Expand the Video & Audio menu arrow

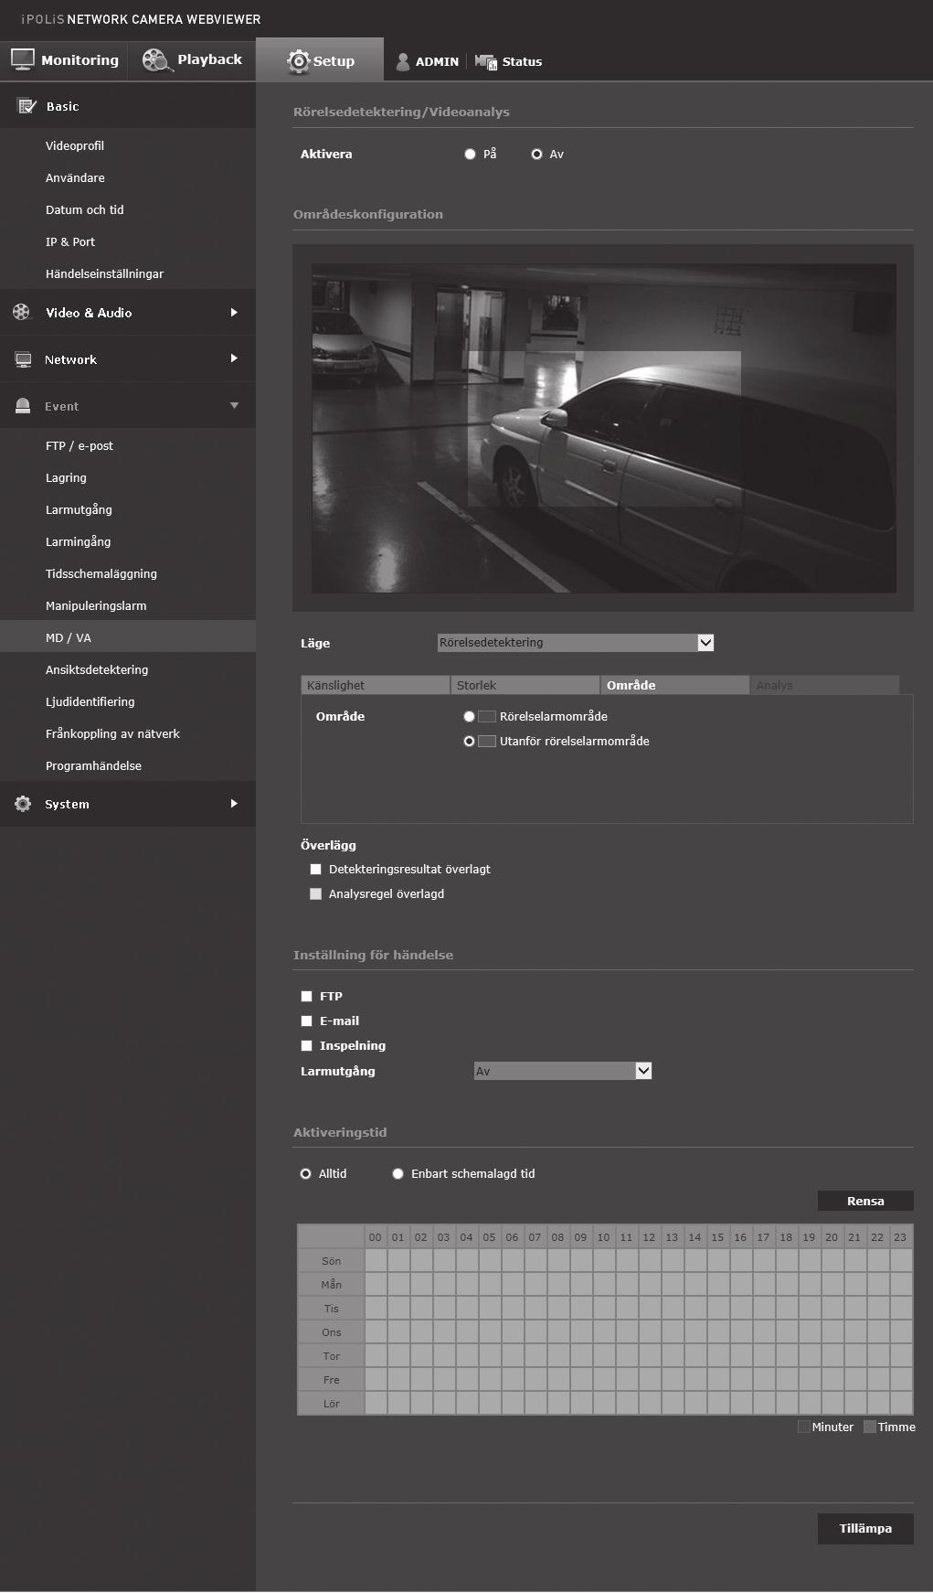234,313
